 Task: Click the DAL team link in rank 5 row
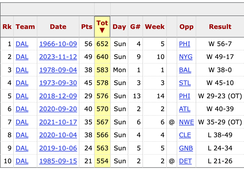click(22, 96)
